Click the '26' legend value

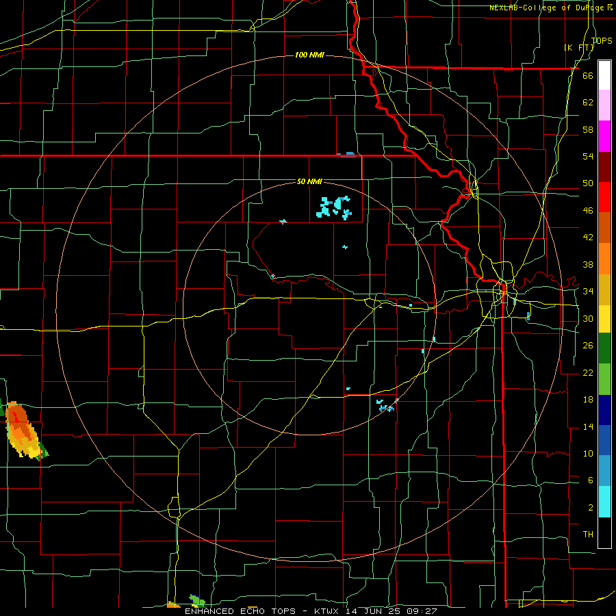pyautogui.click(x=588, y=346)
